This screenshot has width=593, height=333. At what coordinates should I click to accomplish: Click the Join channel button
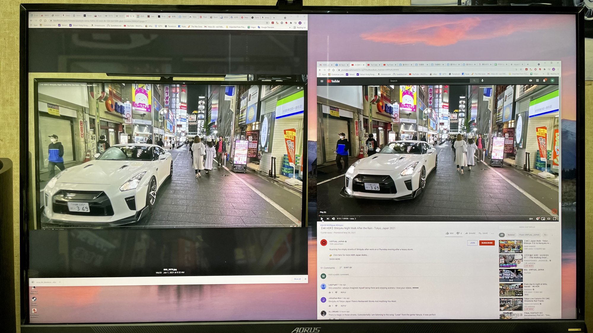click(472, 243)
